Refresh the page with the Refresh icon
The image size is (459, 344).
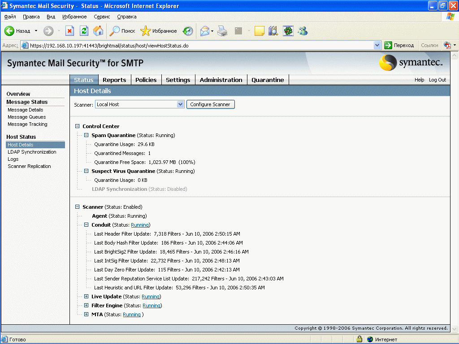tap(84, 31)
